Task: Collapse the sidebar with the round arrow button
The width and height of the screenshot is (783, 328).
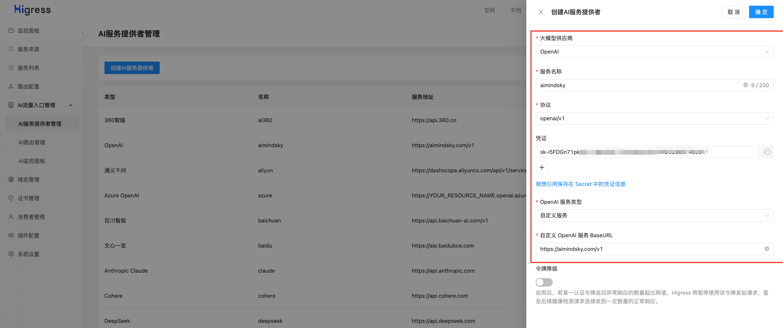Action: (83, 33)
